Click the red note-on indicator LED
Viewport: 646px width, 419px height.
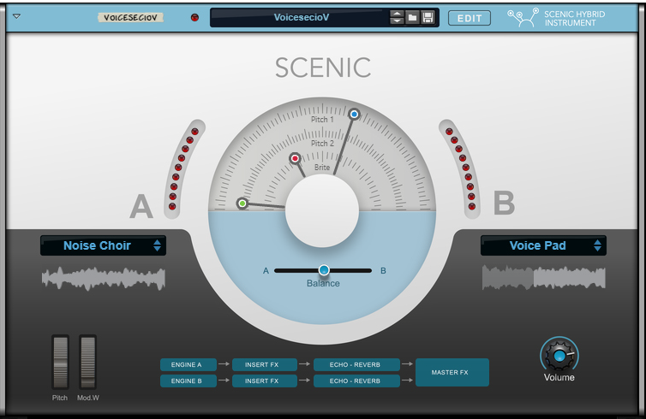[194, 17]
